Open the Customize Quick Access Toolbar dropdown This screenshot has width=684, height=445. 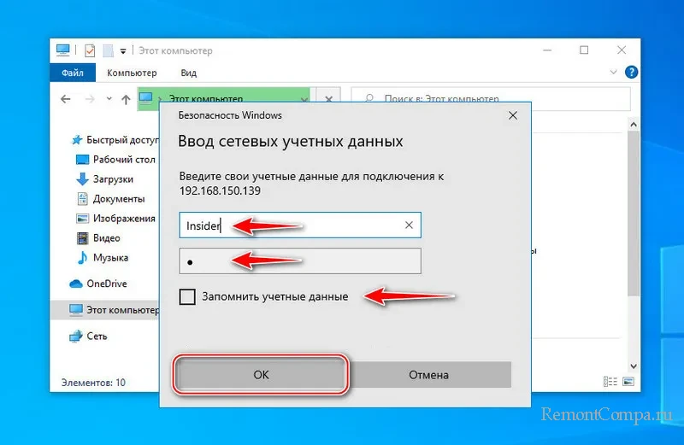[x=123, y=50]
